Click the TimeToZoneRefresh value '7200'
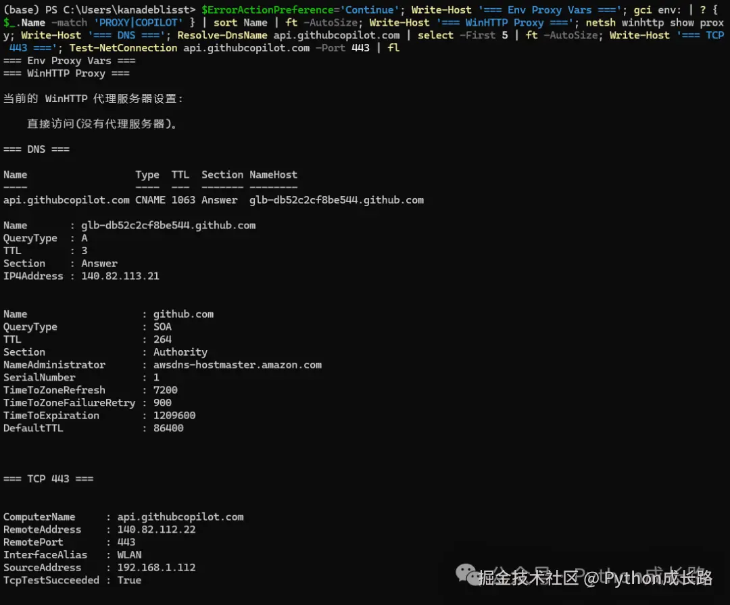The height and width of the screenshot is (605, 730). pos(166,390)
